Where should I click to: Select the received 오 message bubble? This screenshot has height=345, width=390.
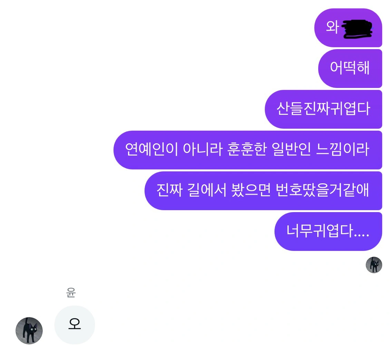(75, 325)
